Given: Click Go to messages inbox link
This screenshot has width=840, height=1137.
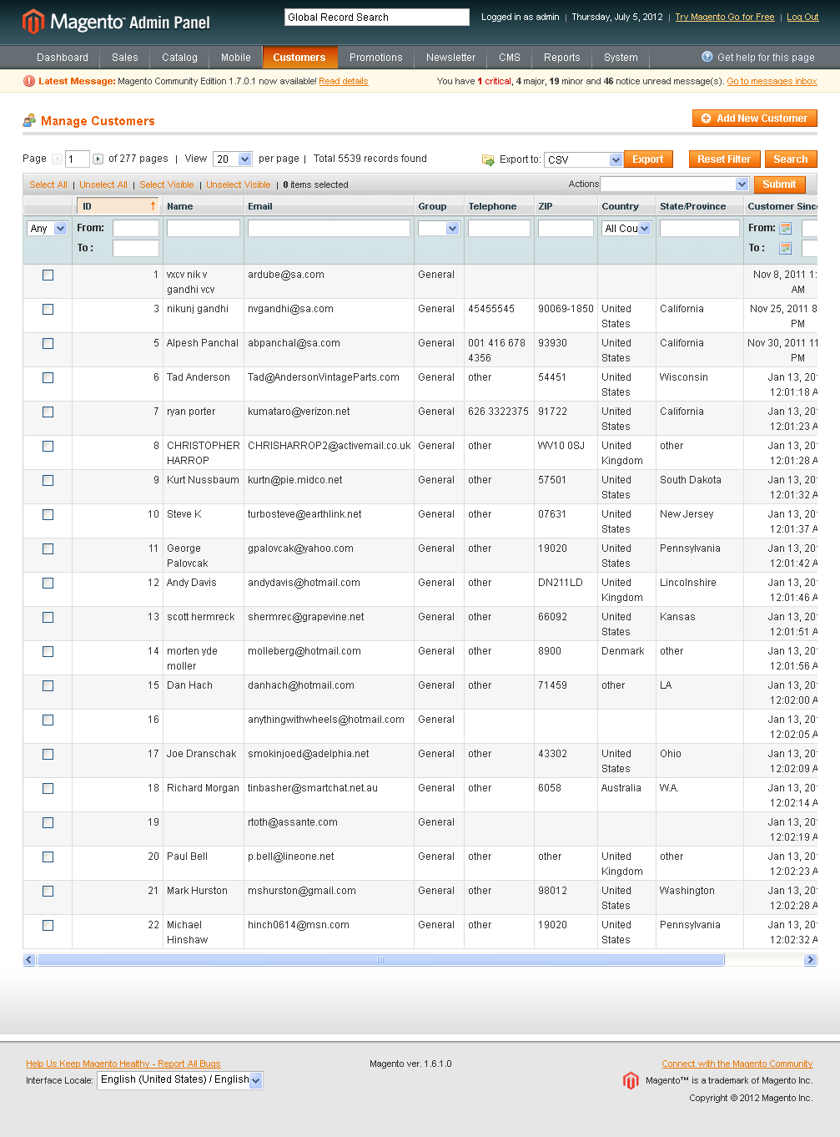Looking at the screenshot, I should click(x=772, y=81).
